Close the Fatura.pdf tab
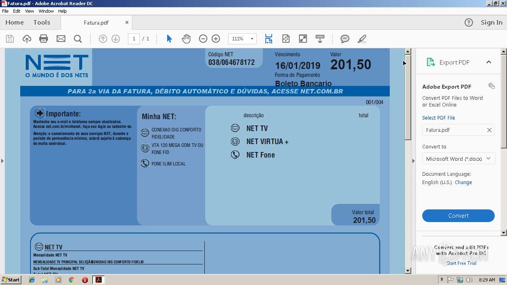The height and width of the screenshot is (285, 507). click(127, 23)
